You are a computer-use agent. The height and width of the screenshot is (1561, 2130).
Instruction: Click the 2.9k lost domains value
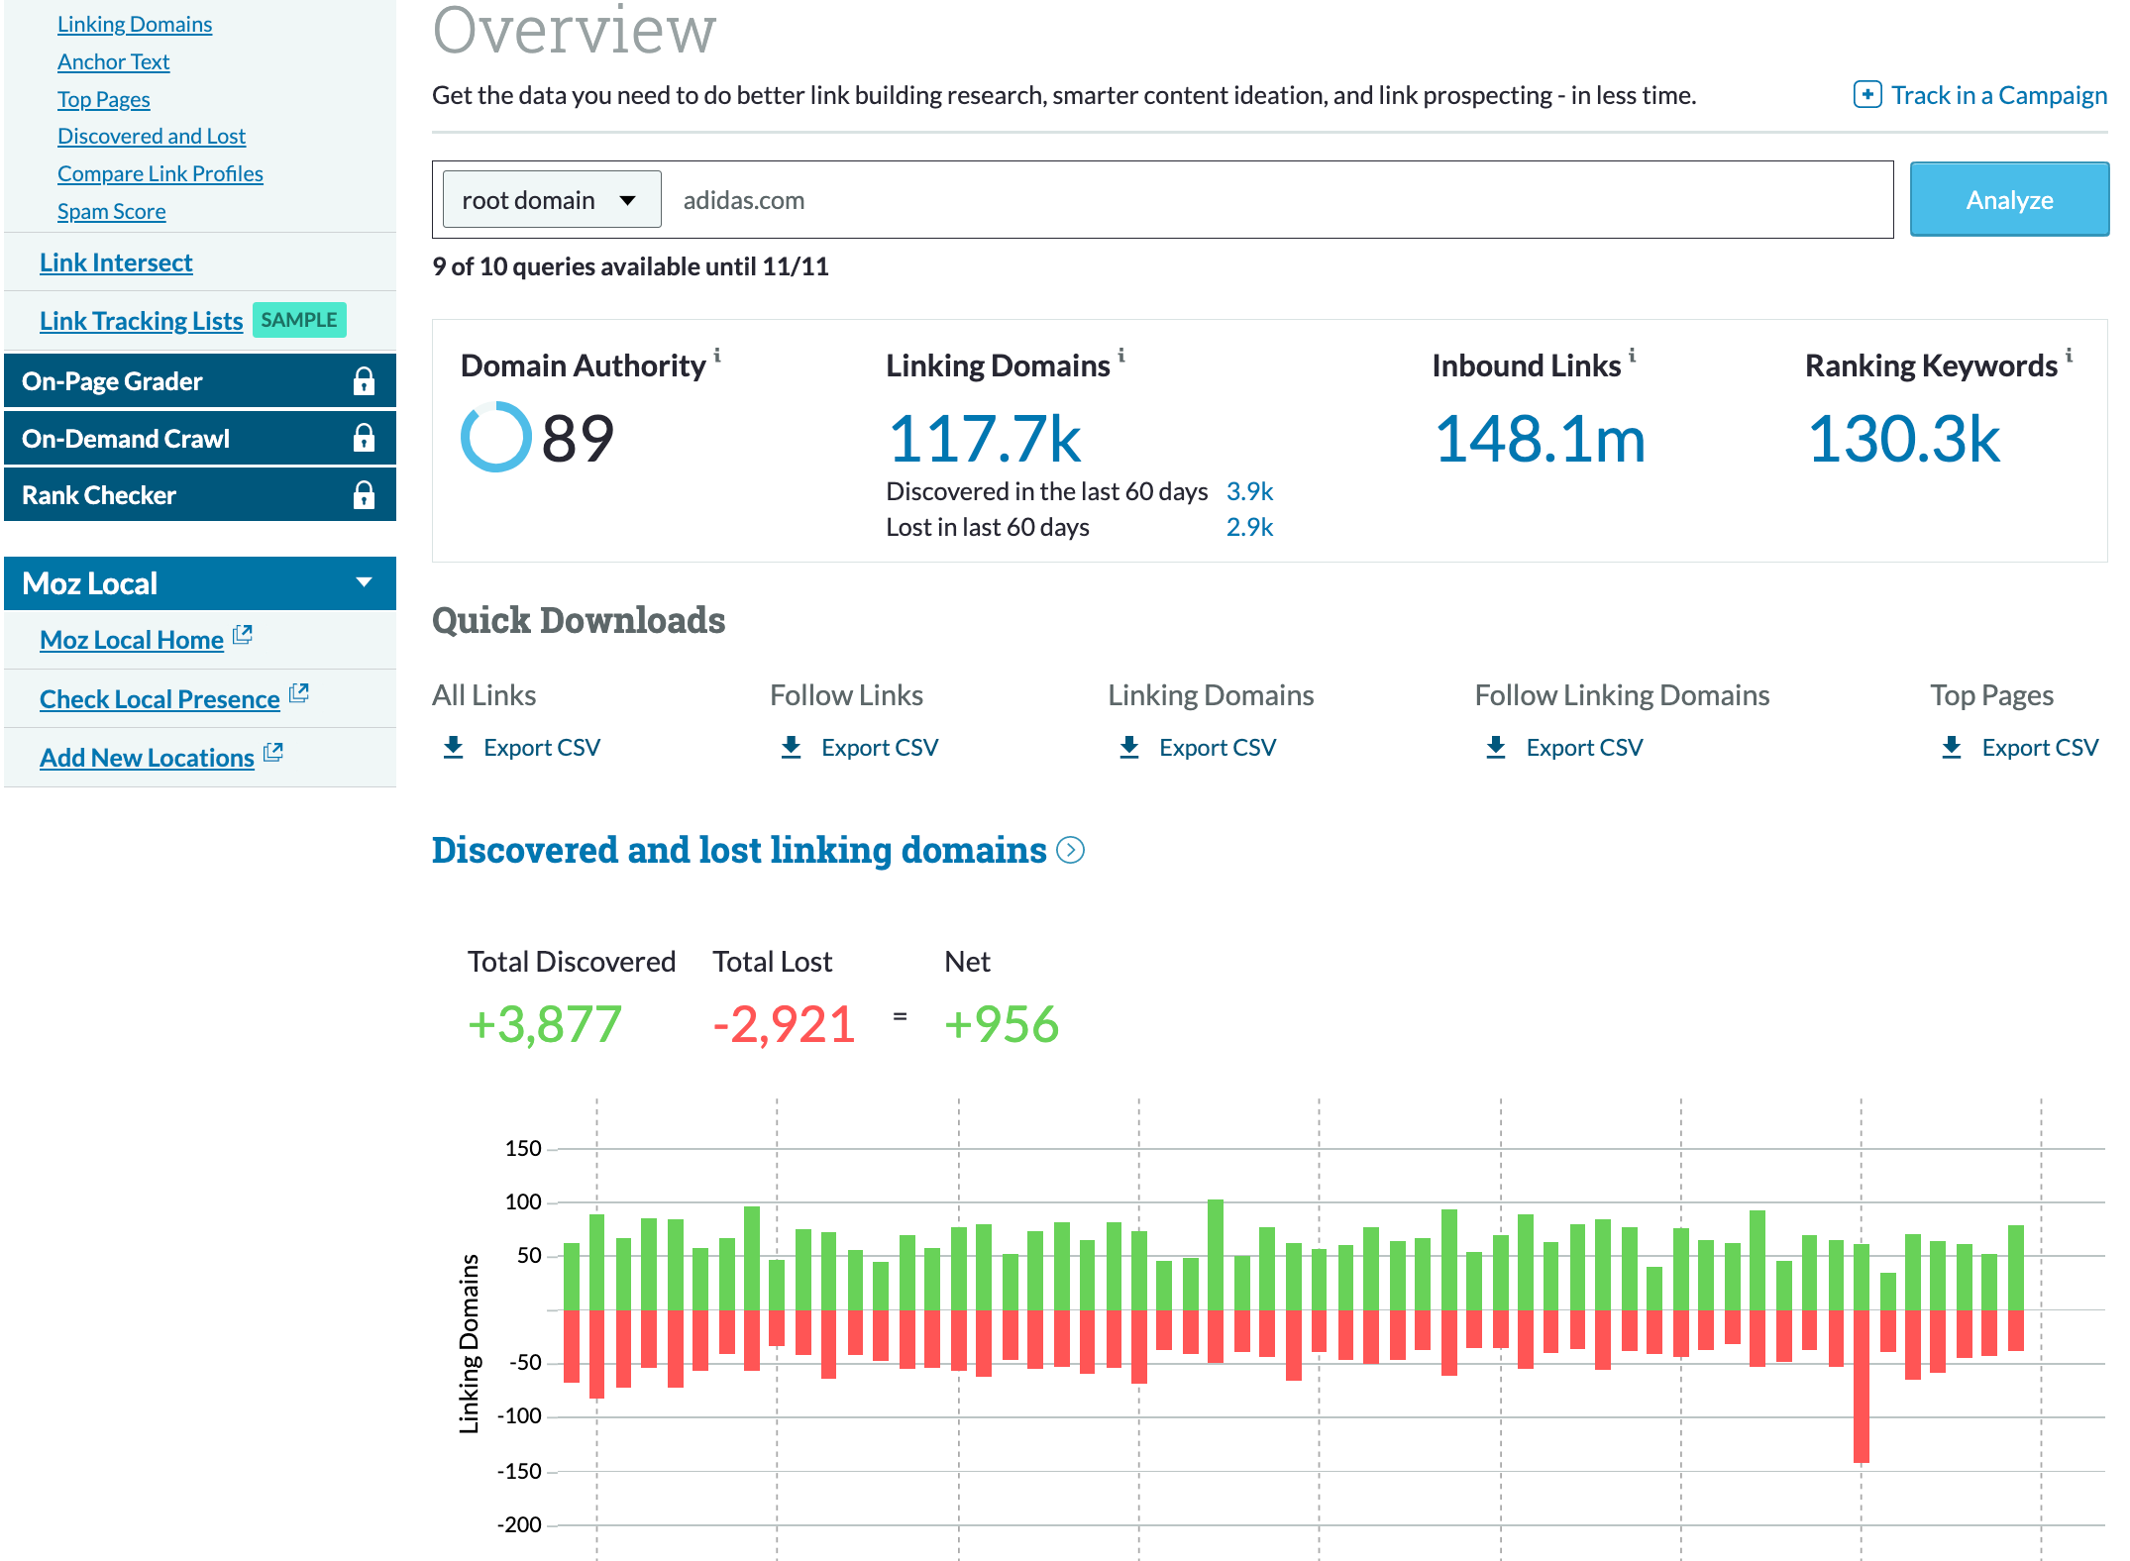click(x=1249, y=527)
